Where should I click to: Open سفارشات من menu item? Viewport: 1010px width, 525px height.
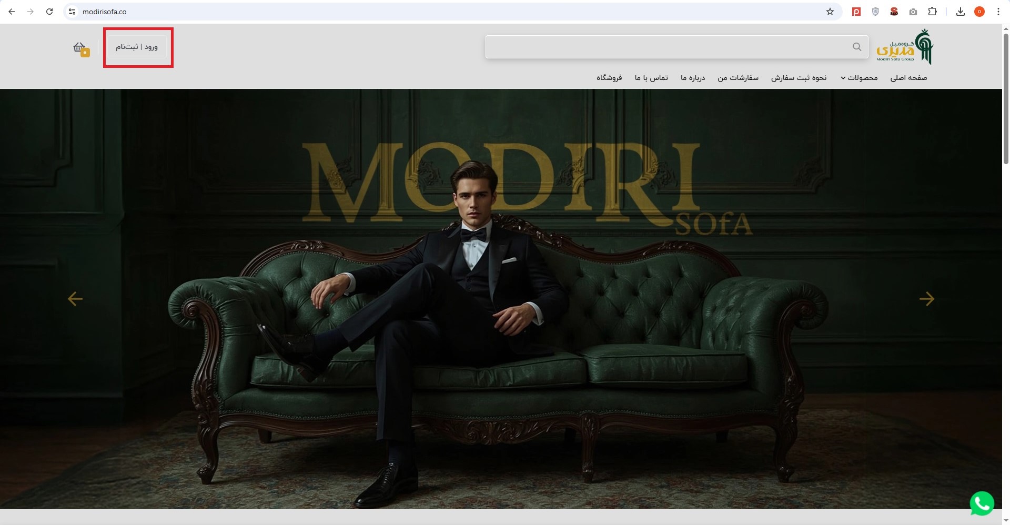pos(738,78)
